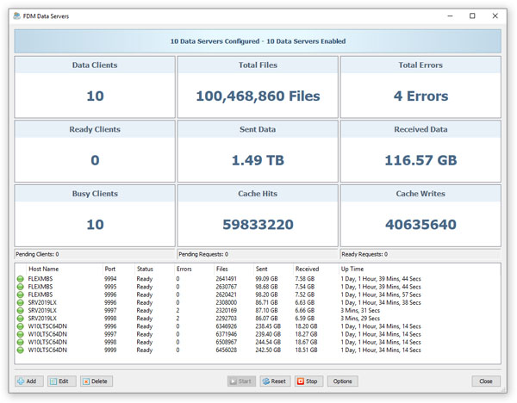Add a new data server
Screen dimensions: 517x403
click(29, 381)
